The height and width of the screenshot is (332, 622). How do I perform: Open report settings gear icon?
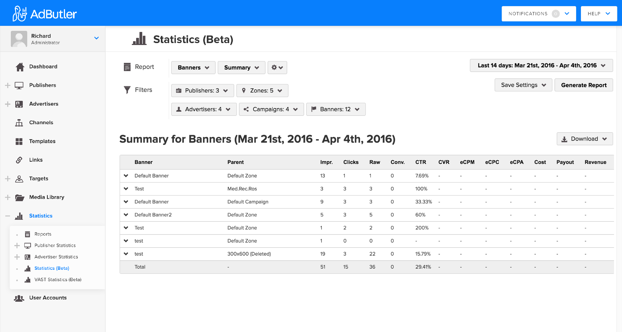tap(277, 67)
